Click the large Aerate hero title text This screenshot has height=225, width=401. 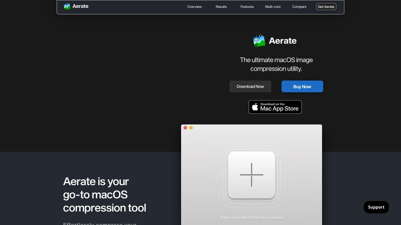(x=283, y=41)
